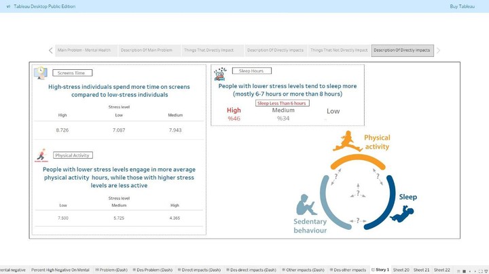Click the Screens Time monitor icon
Screen dimensions: 489x274
pos(41,73)
